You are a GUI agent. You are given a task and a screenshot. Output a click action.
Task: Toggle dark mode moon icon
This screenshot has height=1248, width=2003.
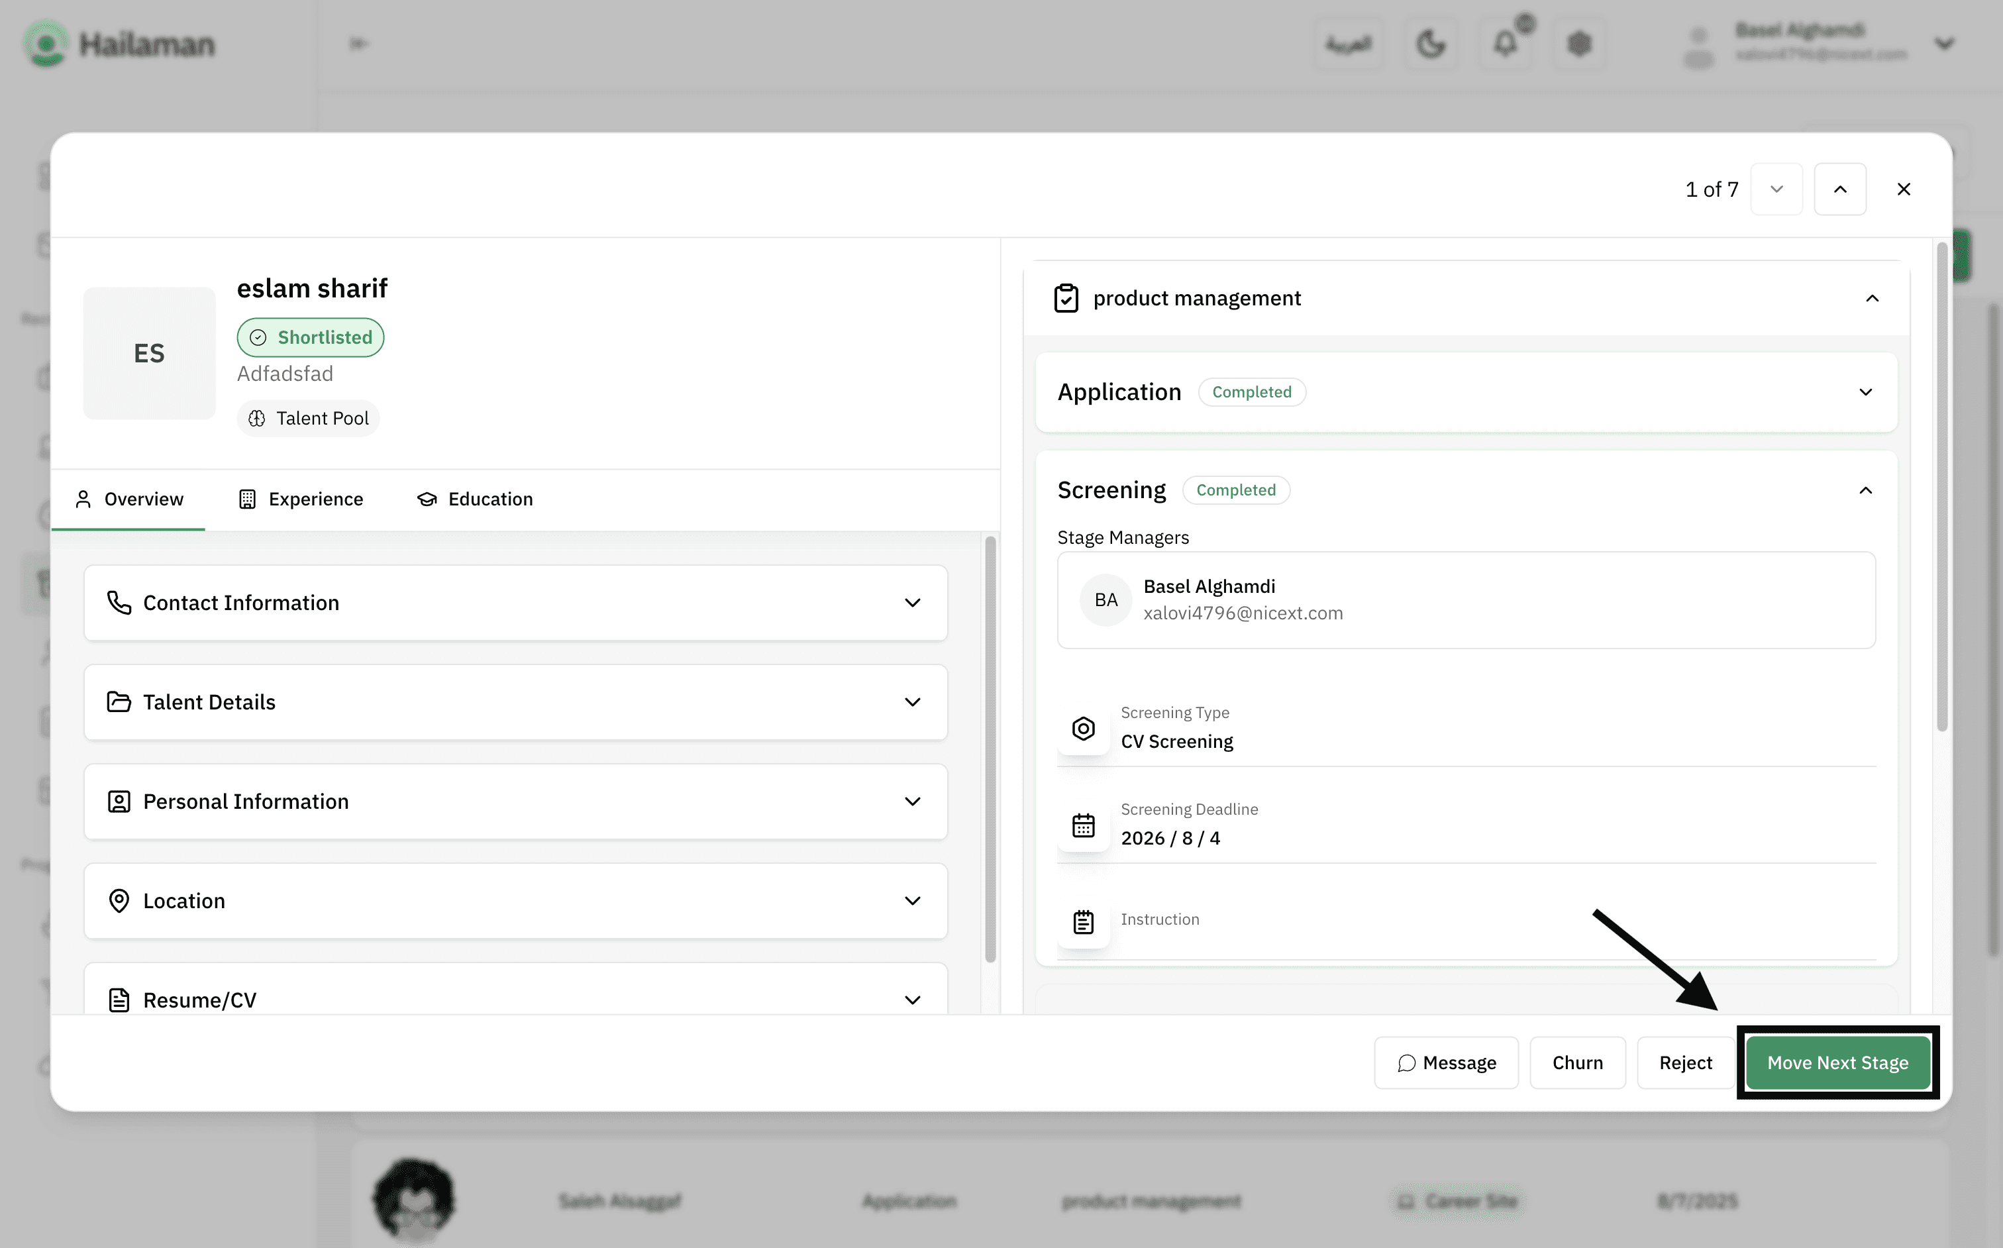(1430, 44)
